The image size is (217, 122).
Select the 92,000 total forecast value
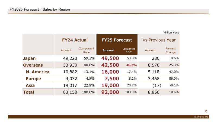pos(110,92)
